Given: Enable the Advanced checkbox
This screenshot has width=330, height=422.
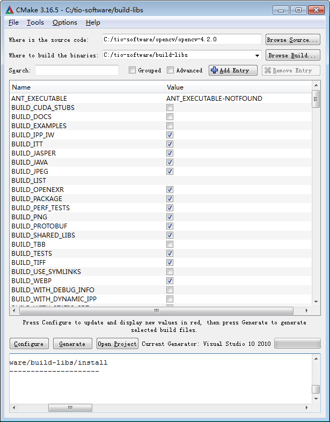Looking at the screenshot, I should tap(170, 70).
